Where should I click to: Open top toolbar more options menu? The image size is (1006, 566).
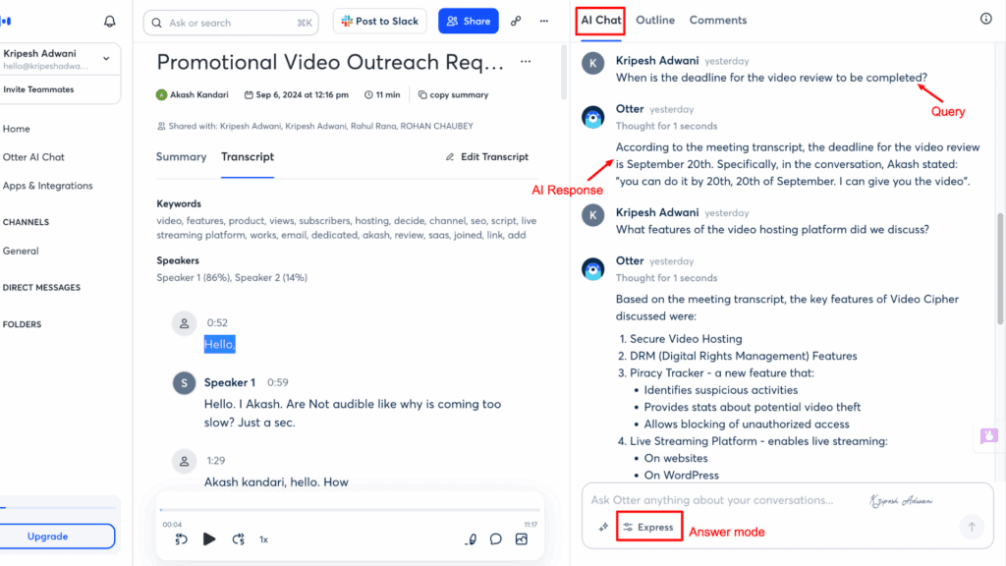[x=544, y=22]
